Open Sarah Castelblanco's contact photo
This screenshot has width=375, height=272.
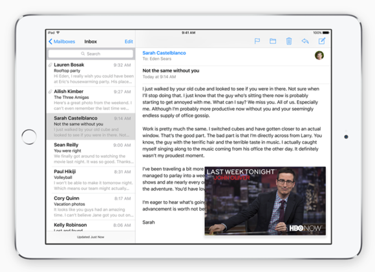(x=319, y=56)
